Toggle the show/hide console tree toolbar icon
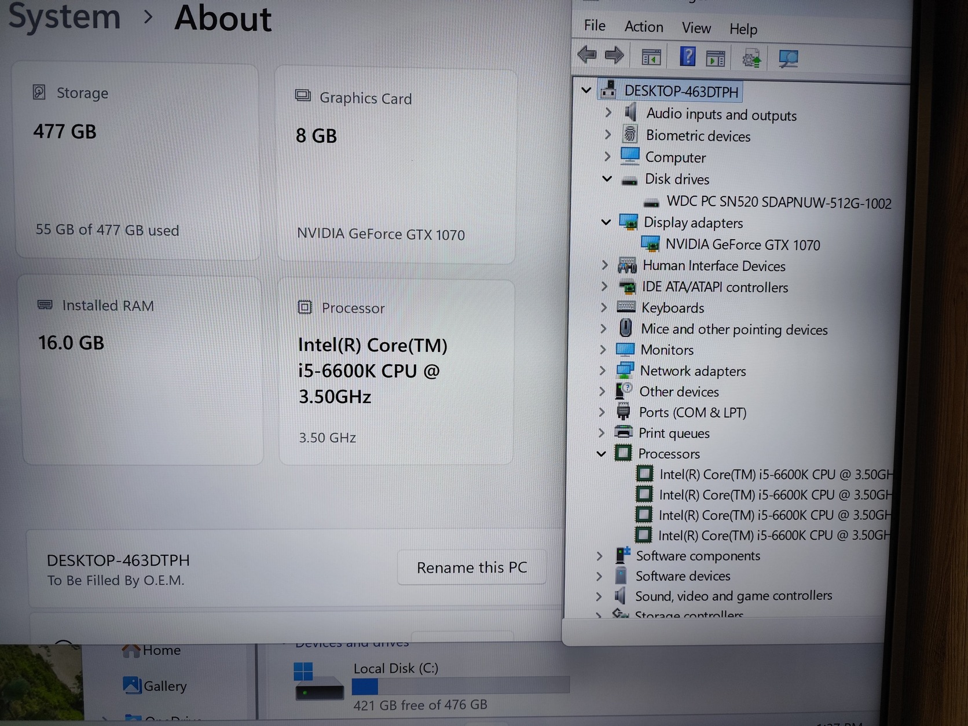 tap(651, 57)
